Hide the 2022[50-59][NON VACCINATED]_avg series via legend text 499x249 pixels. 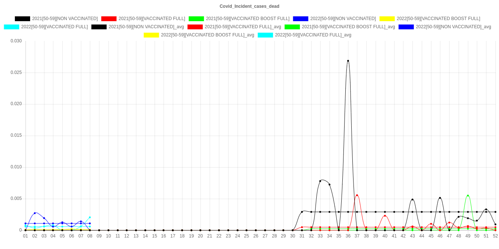pos(453,27)
